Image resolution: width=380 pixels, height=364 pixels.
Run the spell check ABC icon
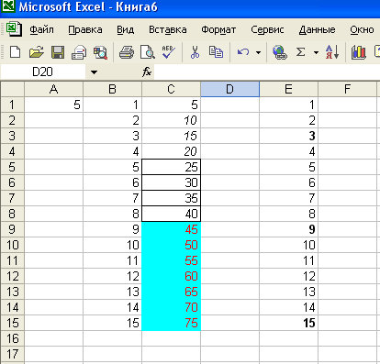point(169,52)
